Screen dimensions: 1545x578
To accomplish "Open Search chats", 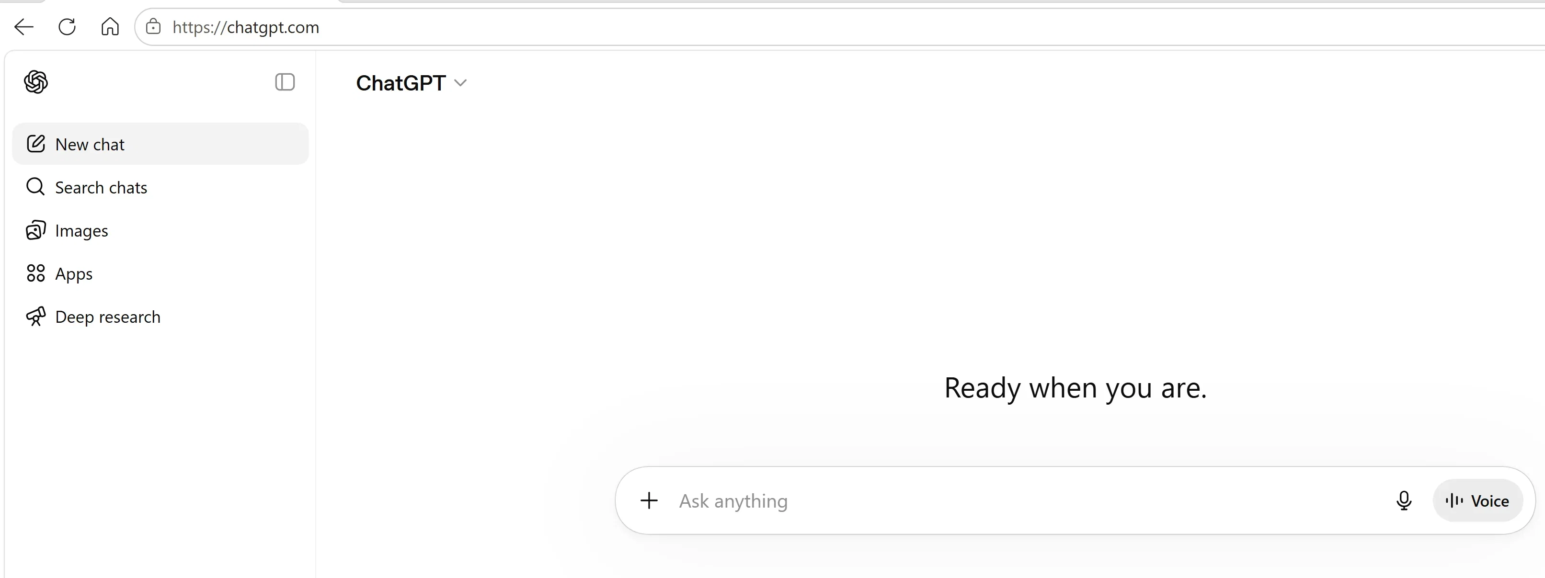I will click(x=160, y=187).
